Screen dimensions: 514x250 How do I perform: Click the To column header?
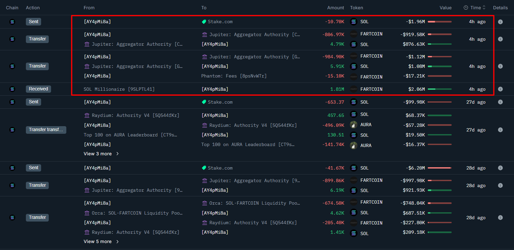tap(204, 8)
